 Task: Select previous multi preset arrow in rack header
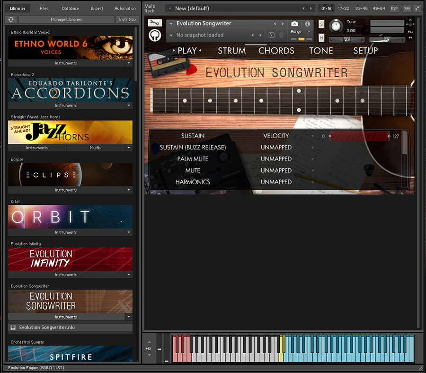(303, 9)
